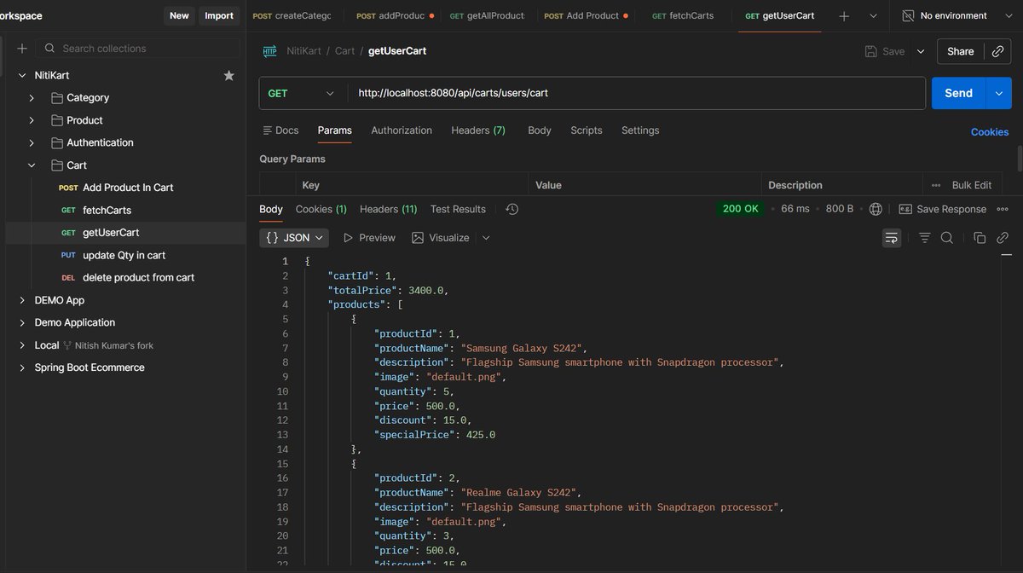Toggle the star on NitiKart collection
This screenshot has height=573, width=1023.
pos(228,75)
